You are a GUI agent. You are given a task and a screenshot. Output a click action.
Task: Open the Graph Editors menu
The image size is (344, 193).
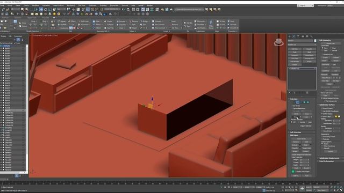[x=58, y=5]
